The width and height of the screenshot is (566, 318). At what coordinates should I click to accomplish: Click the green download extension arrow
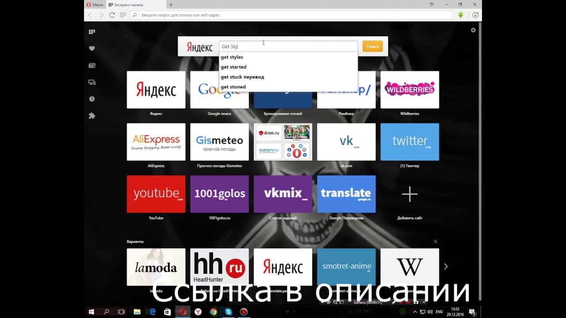coord(461,15)
